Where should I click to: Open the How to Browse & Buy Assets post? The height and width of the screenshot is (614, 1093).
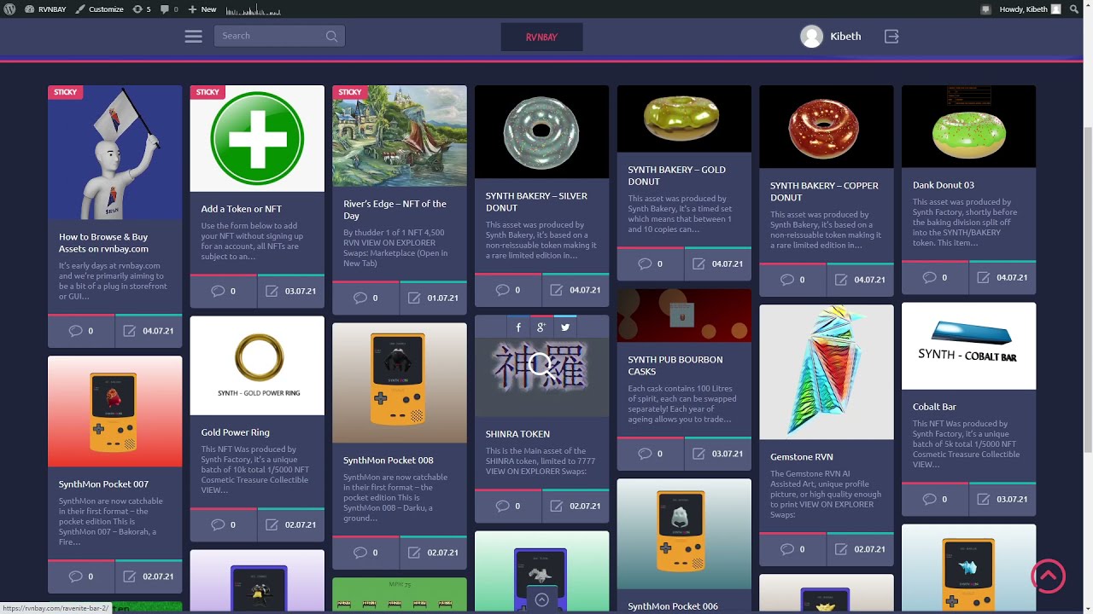(x=103, y=243)
